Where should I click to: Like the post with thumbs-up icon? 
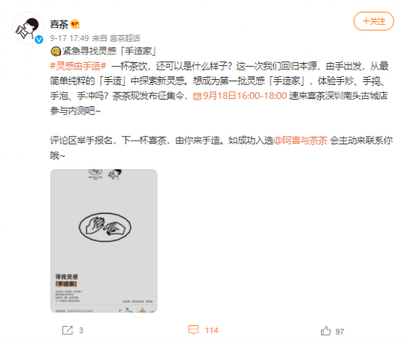point(325,331)
